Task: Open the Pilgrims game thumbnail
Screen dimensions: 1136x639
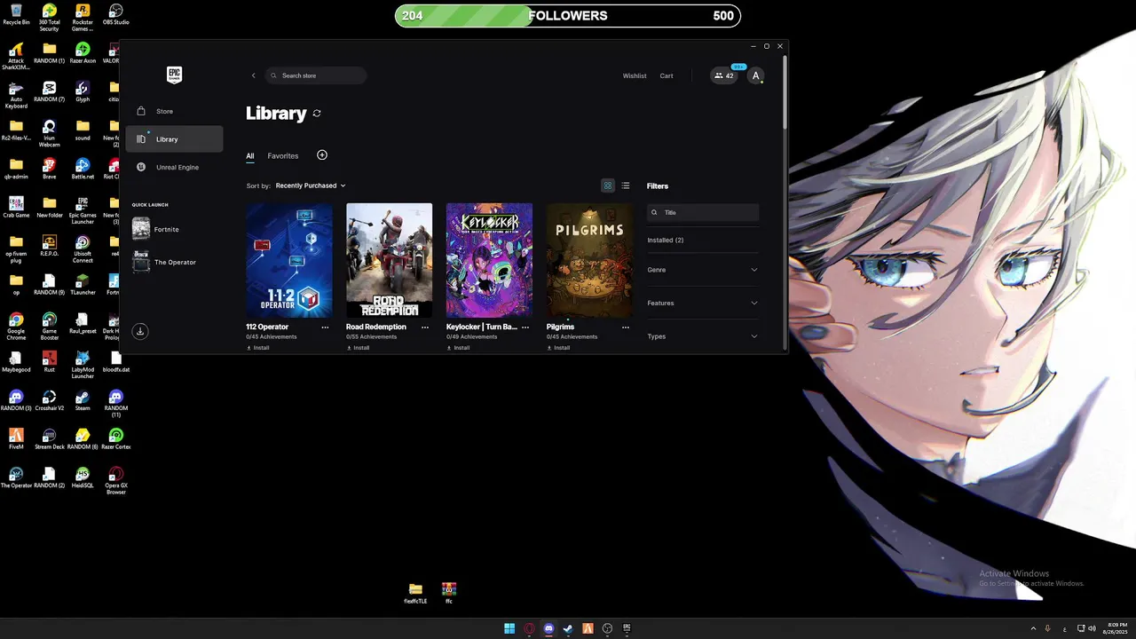Action: [x=590, y=260]
